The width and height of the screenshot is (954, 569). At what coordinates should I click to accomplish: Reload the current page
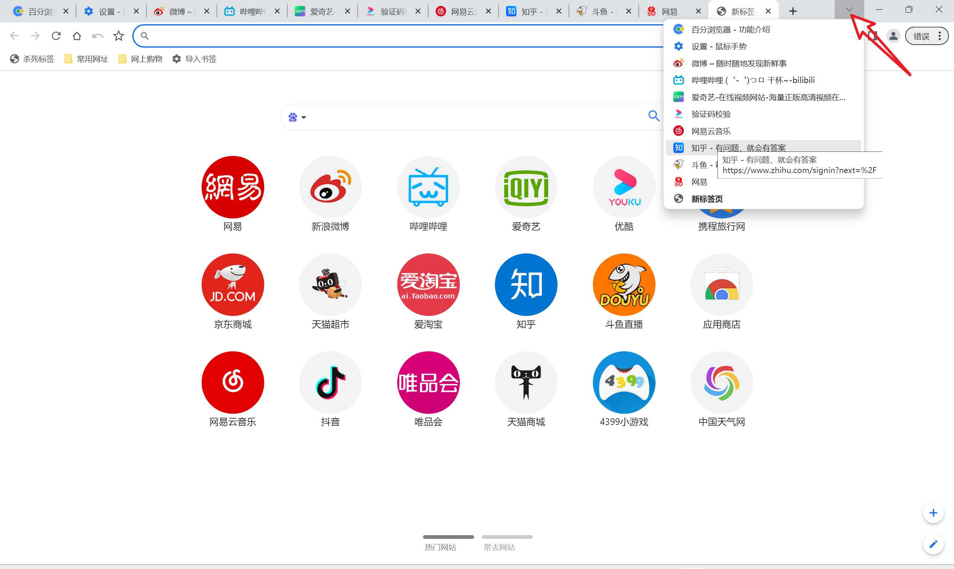[x=56, y=36]
